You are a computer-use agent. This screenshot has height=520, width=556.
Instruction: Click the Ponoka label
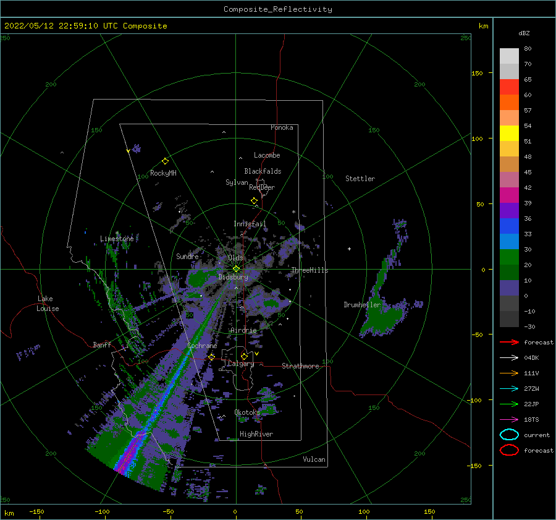(x=282, y=128)
